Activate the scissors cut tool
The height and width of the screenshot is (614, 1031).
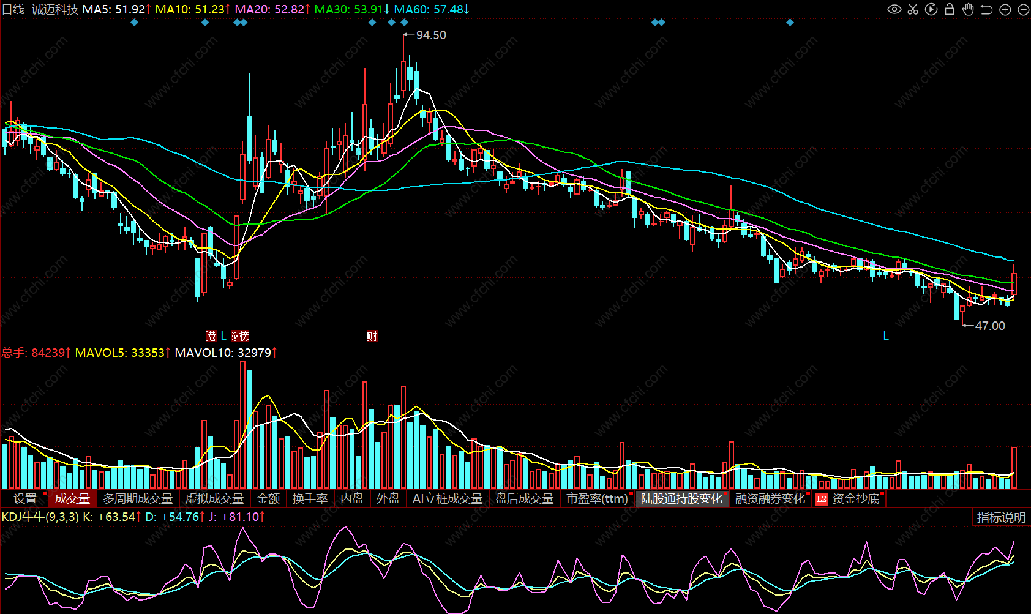(913, 9)
